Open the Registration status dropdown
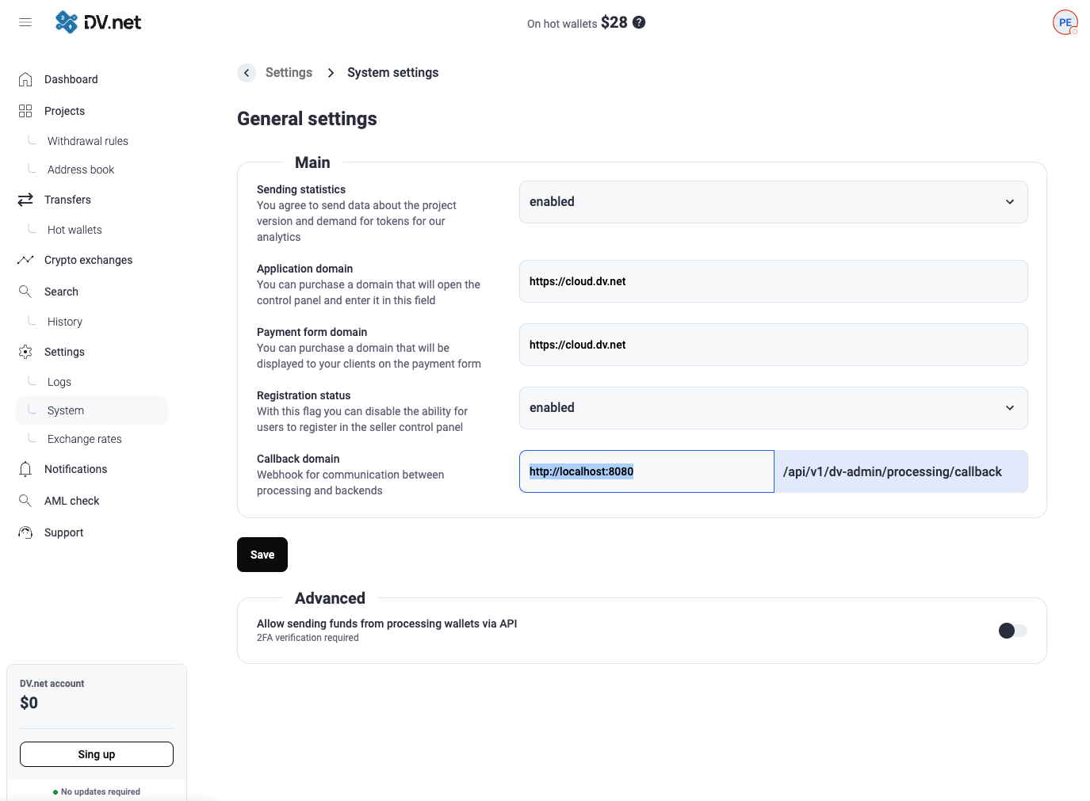 (x=773, y=408)
